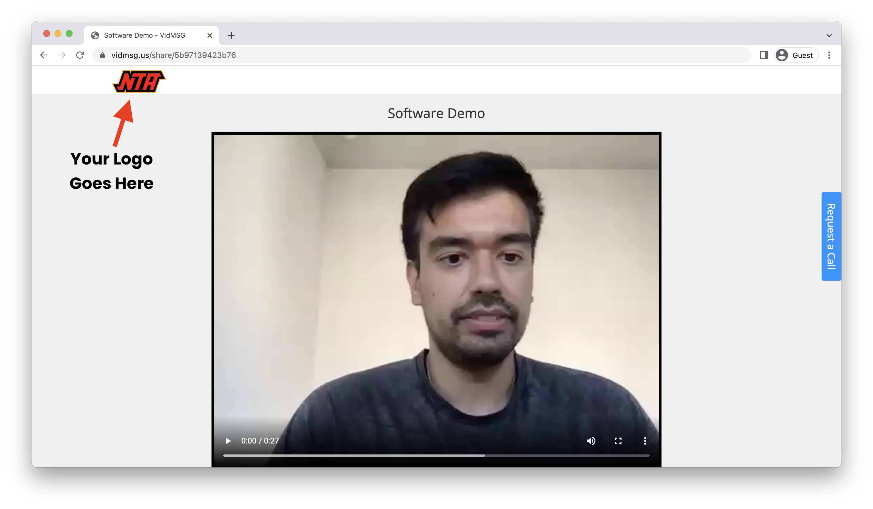Open the Chrome three-dot menu
The height and width of the screenshot is (509, 873).
(829, 55)
